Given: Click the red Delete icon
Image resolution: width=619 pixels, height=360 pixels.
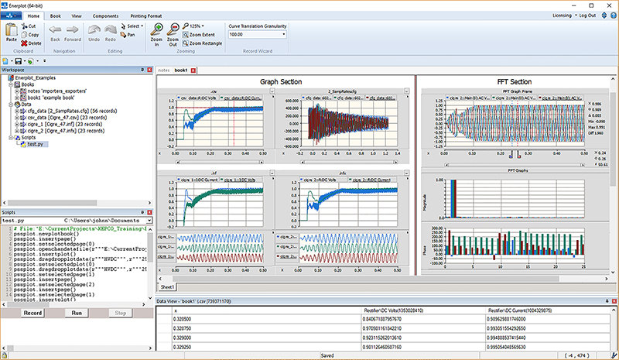Looking at the screenshot, I should [24, 43].
